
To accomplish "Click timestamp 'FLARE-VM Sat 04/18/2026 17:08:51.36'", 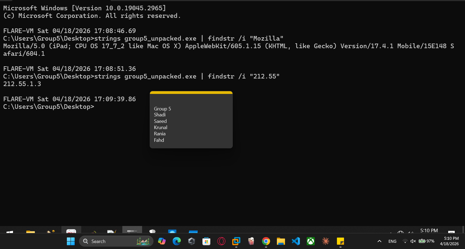I will pyautogui.click(x=70, y=69).
